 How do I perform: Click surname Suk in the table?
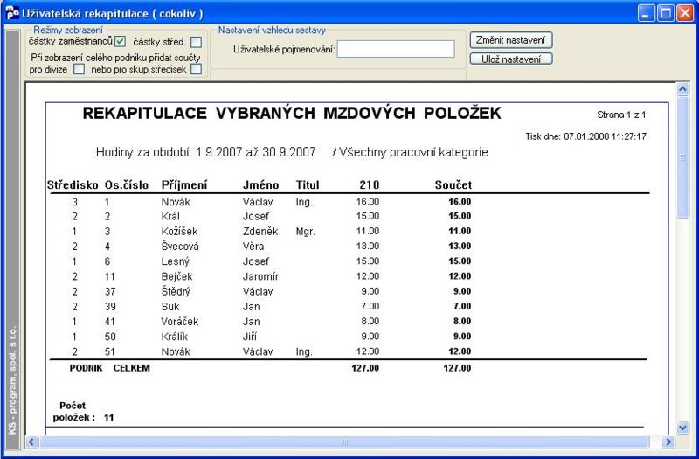point(170,307)
